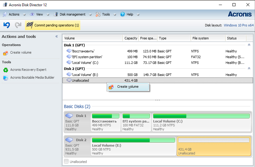
Task: Click the 'Восстановить' volume icon in list
Action: pyautogui.click(x=69, y=51)
